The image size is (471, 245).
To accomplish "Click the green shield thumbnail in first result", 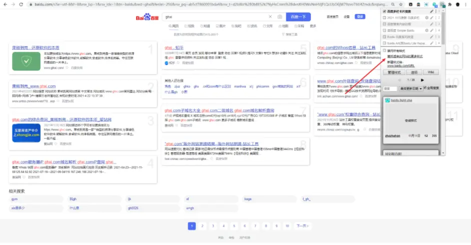I will [x=26, y=61].
